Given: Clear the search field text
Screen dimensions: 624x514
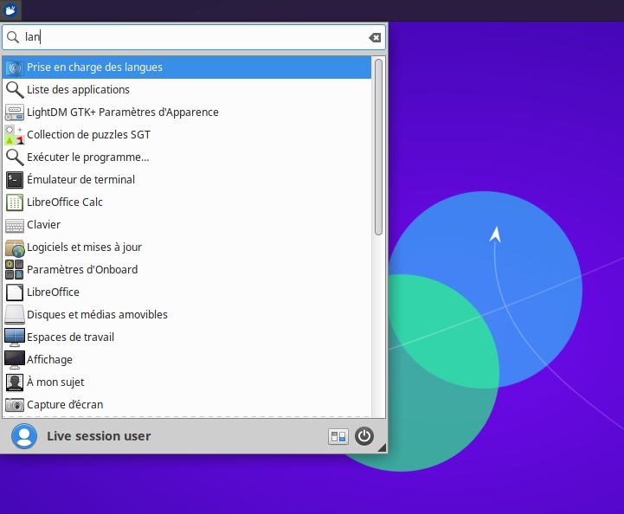Looking at the screenshot, I should coord(375,37).
